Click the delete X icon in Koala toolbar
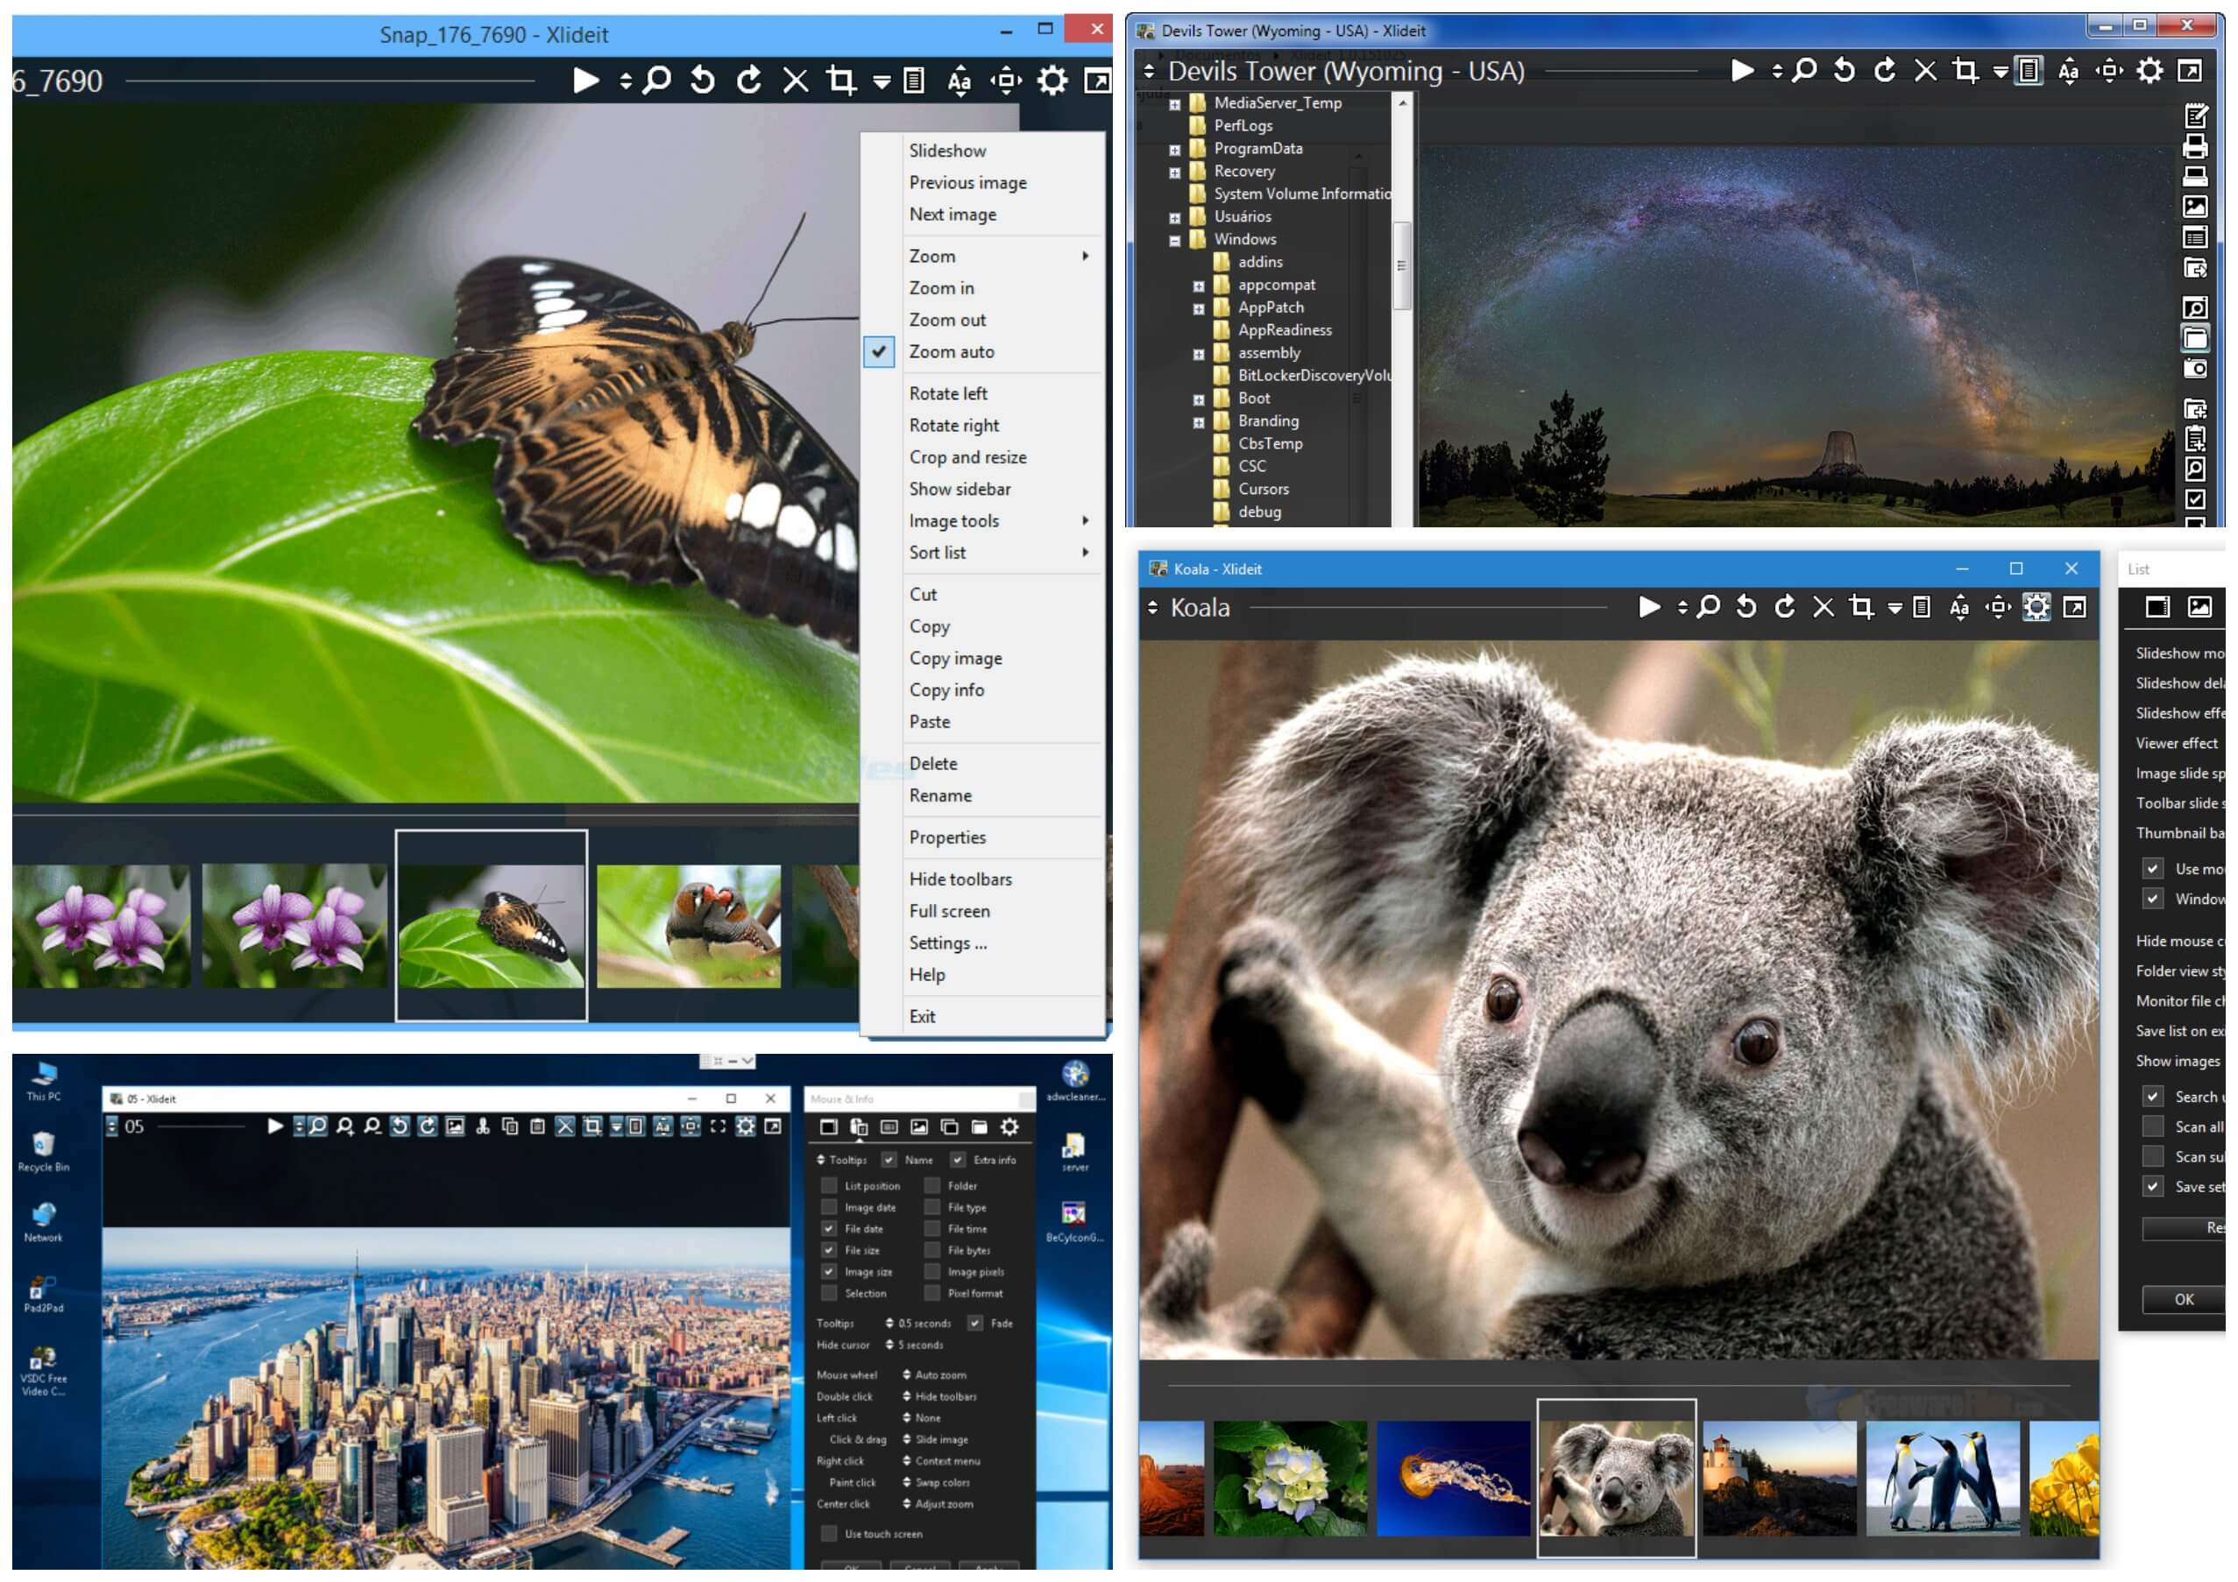 1823,608
